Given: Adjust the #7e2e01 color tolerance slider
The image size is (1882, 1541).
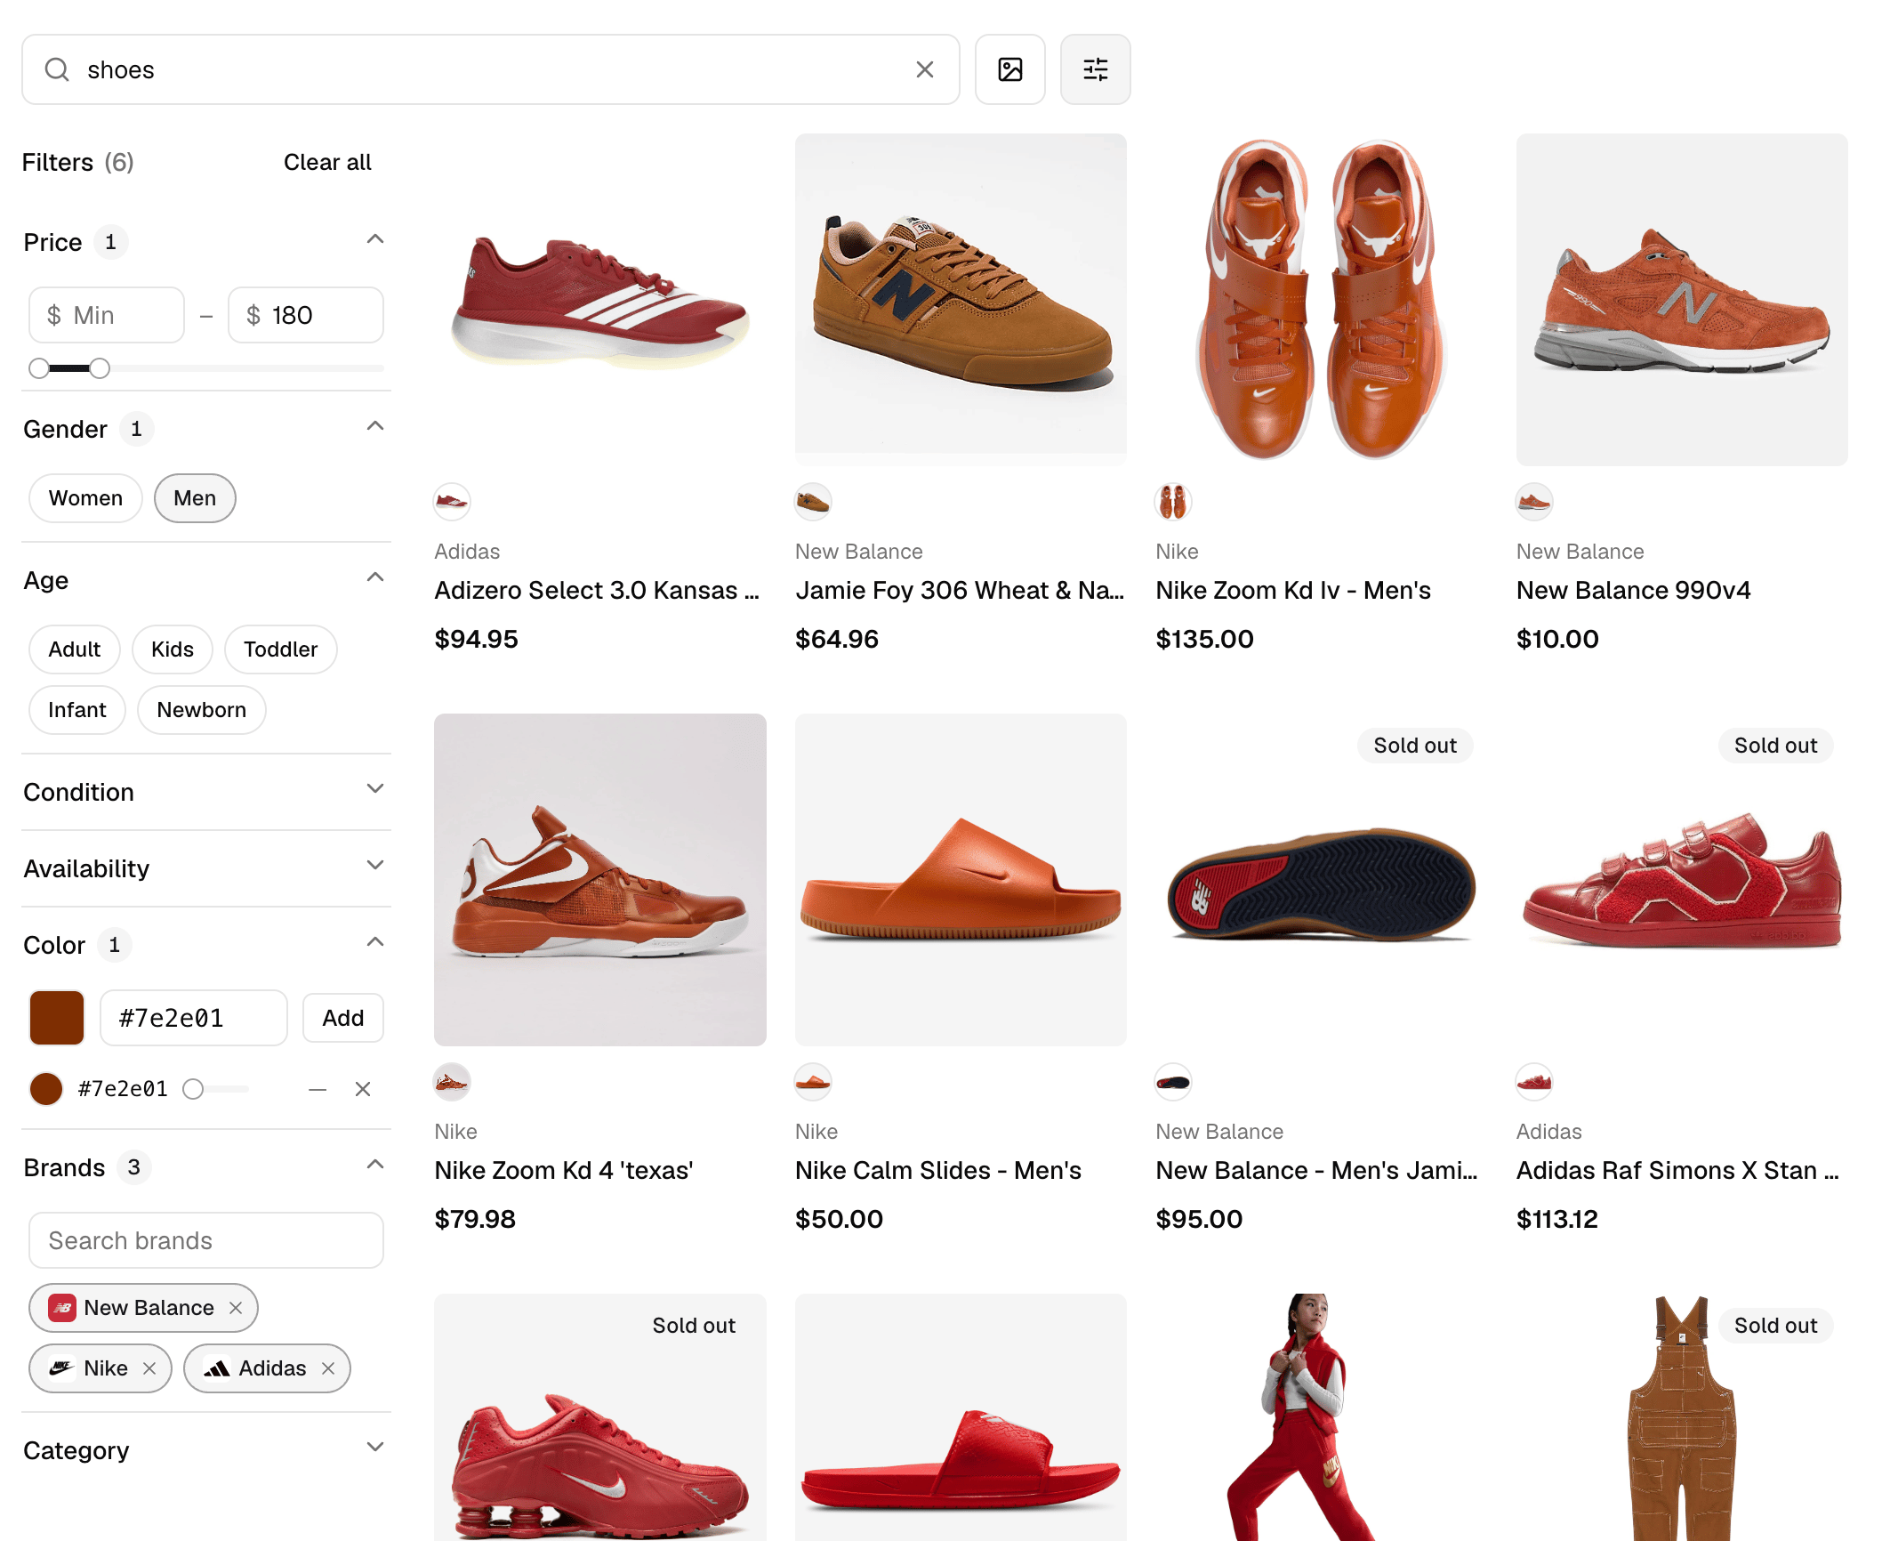Looking at the screenshot, I should (x=193, y=1089).
